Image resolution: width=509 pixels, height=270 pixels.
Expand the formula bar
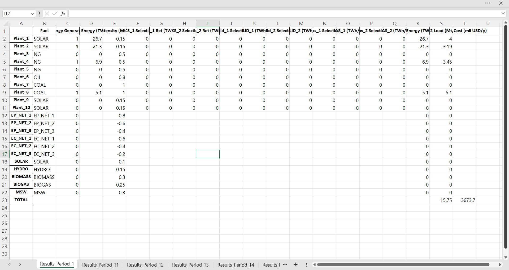click(503, 14)
